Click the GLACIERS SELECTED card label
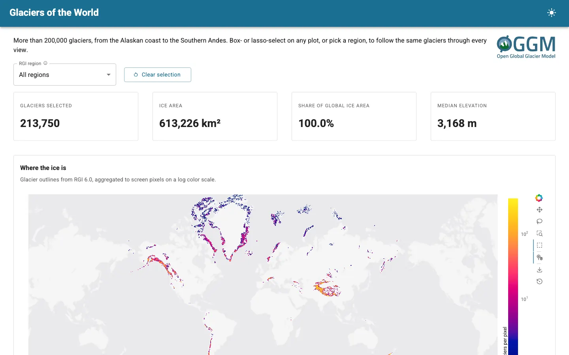 46,106
